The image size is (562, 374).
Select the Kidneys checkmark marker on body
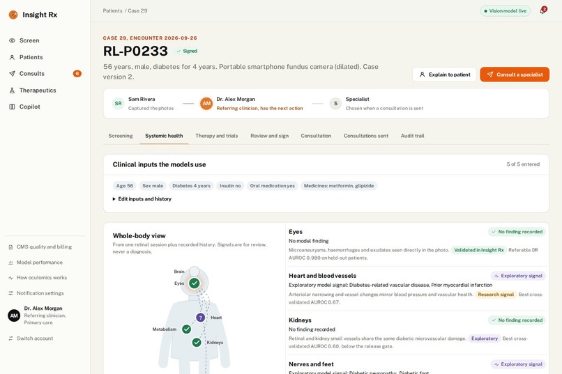197,343
